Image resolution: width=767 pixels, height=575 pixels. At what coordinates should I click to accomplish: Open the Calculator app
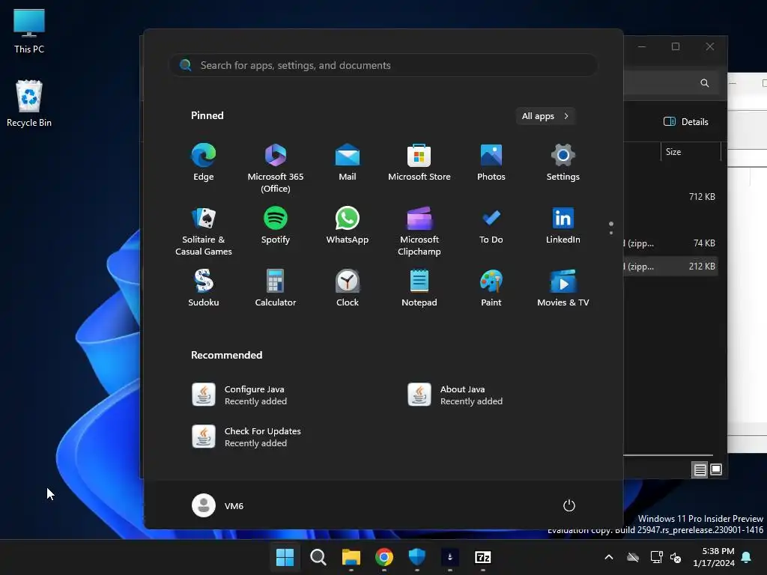coord(276,288)
